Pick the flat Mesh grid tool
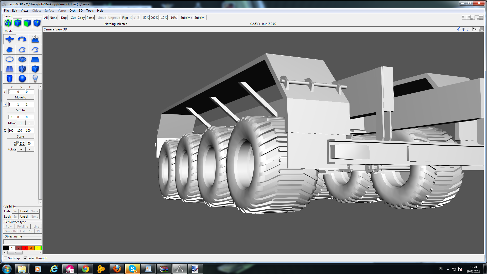487x274 pixels. coord(10,69)
